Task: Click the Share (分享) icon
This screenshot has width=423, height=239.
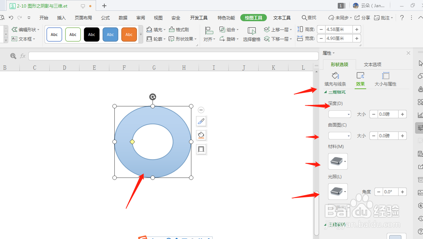Action: coord(357,18)
